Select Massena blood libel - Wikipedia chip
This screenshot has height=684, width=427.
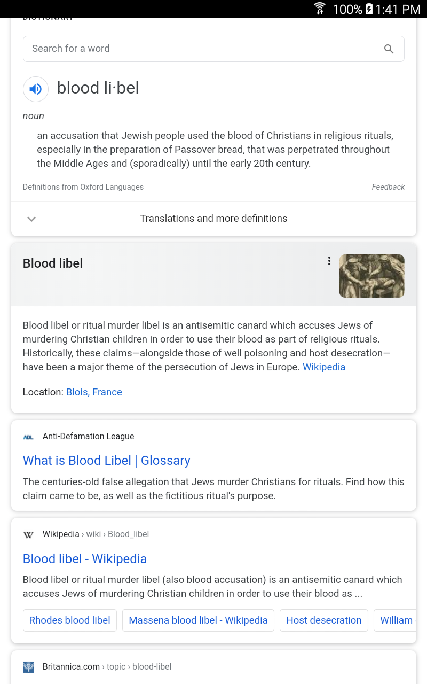[198, 620]
